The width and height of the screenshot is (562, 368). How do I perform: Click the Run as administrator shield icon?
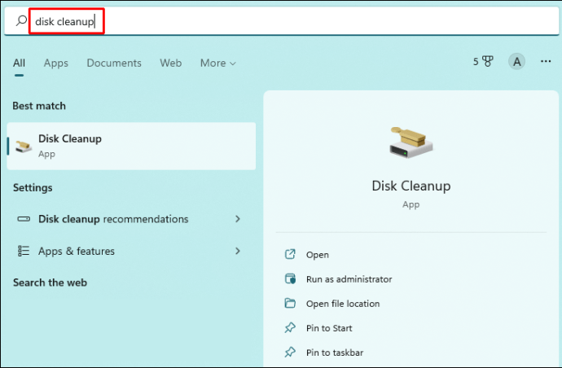290,279
